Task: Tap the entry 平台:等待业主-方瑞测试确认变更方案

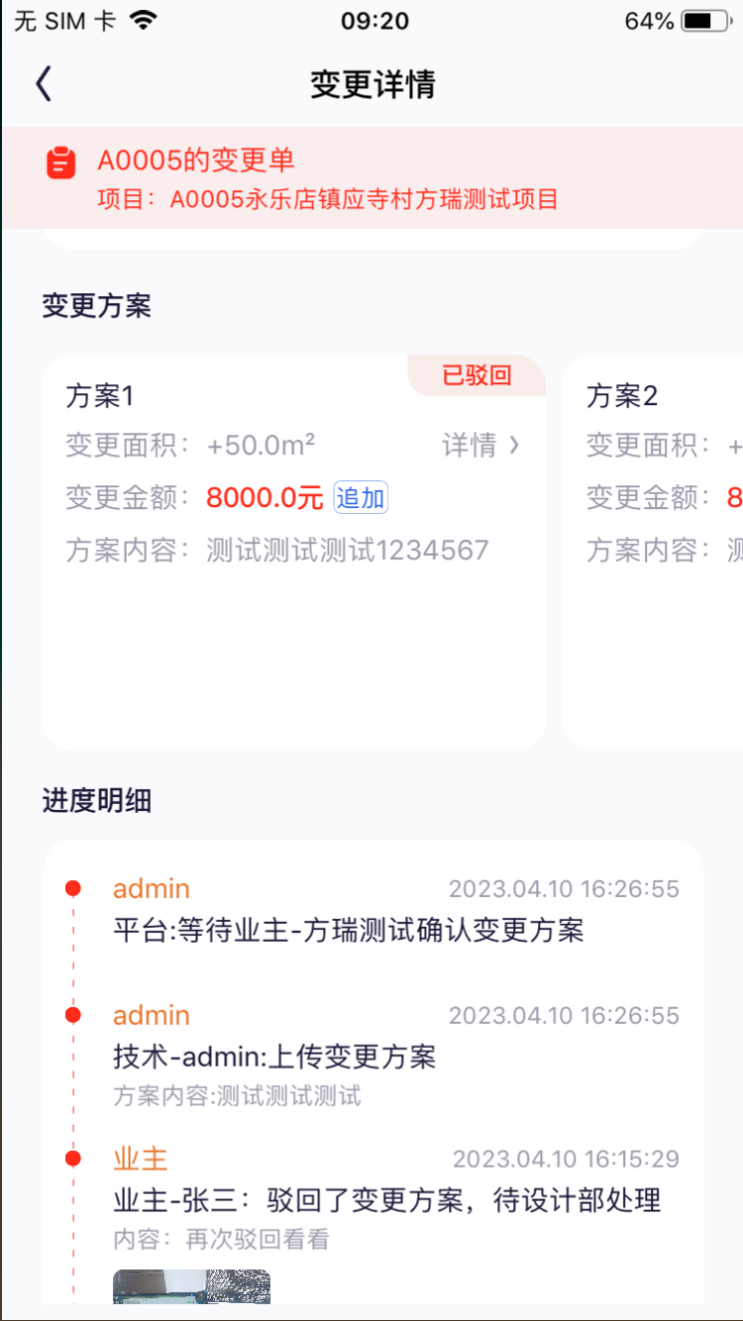Action: pos(349,930)
